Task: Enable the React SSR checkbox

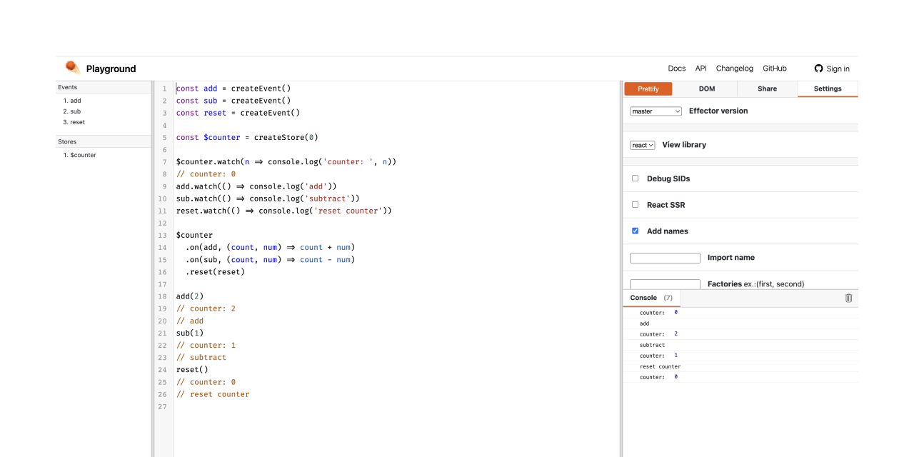Action: [635, 204]
